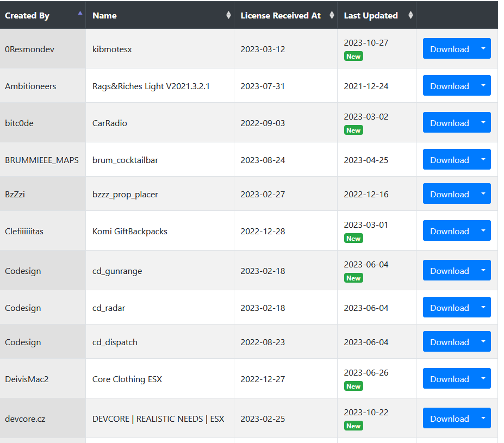504x443 pixels.
Task: Expand download dropdown for bzzz_prop_placer
Action: (x=483, y=194)
